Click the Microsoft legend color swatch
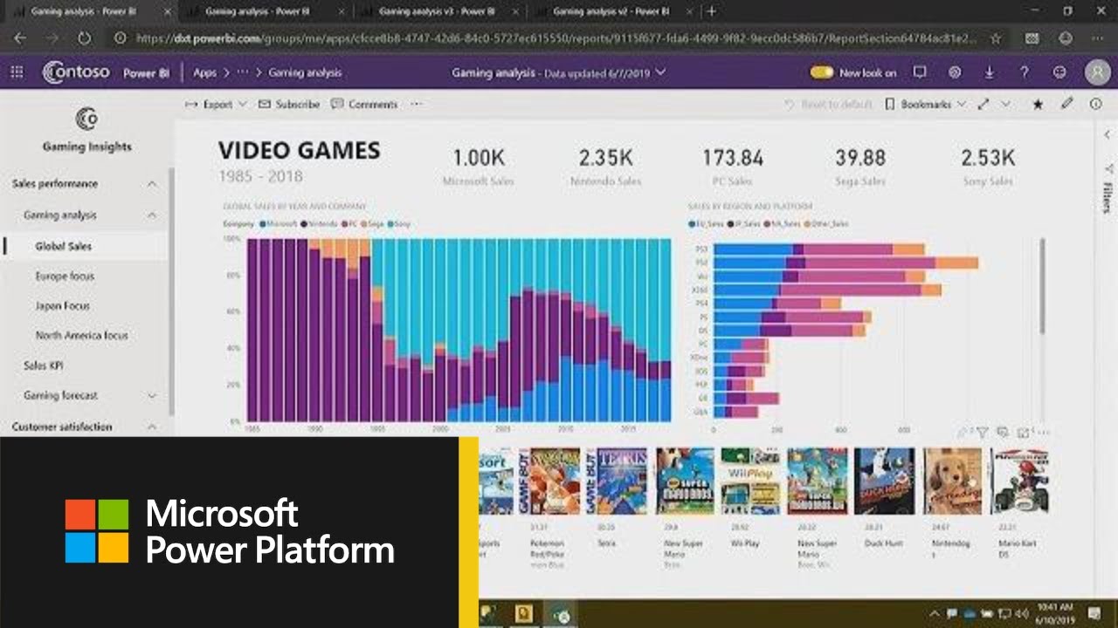Image resolution: width=1118 pixels, height=628 pixels. pos(263,224)
